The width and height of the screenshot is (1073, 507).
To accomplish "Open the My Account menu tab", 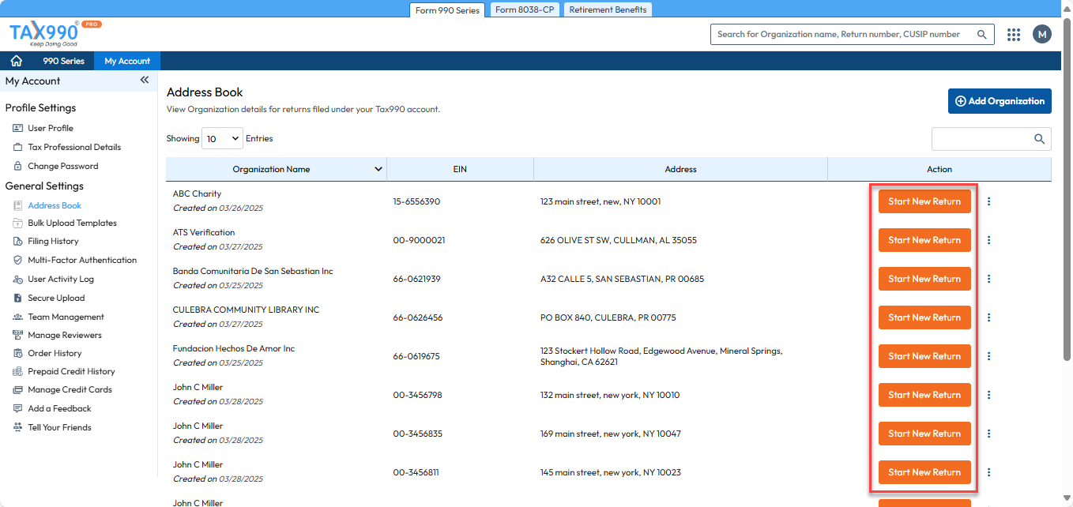I will coord(127,61).
